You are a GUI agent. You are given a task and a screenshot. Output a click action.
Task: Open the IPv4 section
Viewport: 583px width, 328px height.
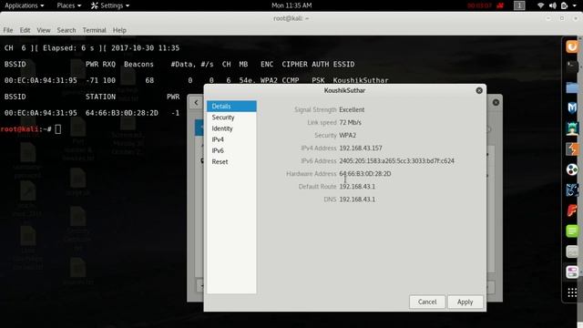231,139
